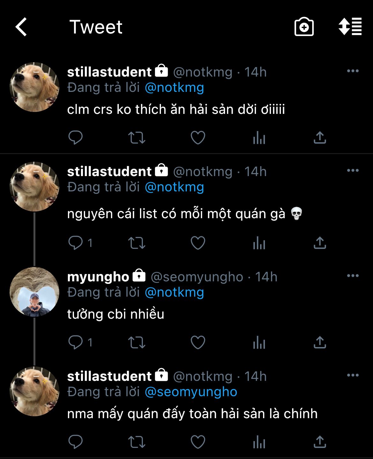
Task: Open the Tweet header title
Action: [96, 27]
